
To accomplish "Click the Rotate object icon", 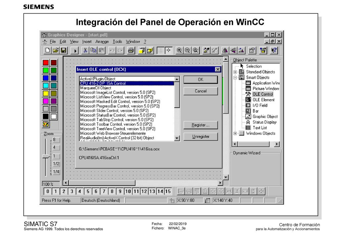I will point(241,50).
